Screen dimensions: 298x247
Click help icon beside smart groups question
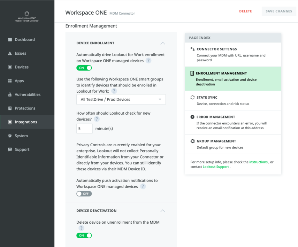tap(114, 91)
